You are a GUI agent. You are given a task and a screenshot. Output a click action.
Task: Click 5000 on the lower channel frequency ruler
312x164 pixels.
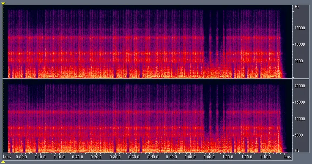click(298, 135)
